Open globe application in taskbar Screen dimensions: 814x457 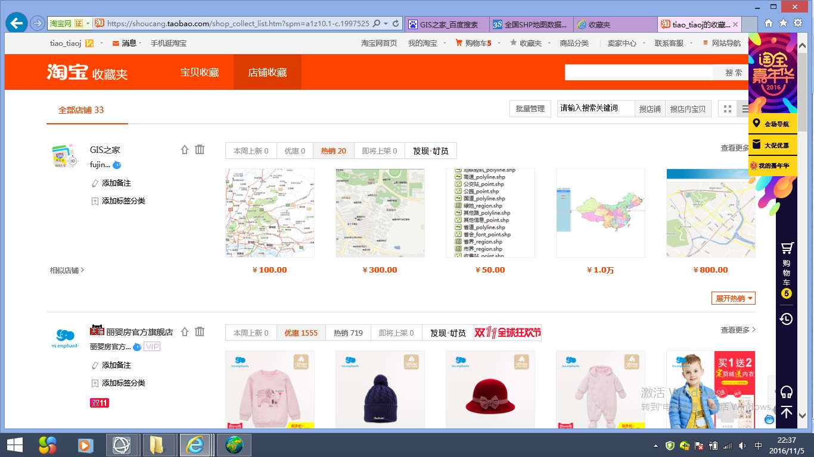(234, 445)
